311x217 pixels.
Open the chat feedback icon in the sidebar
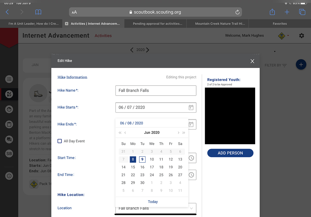pos(9,139)
